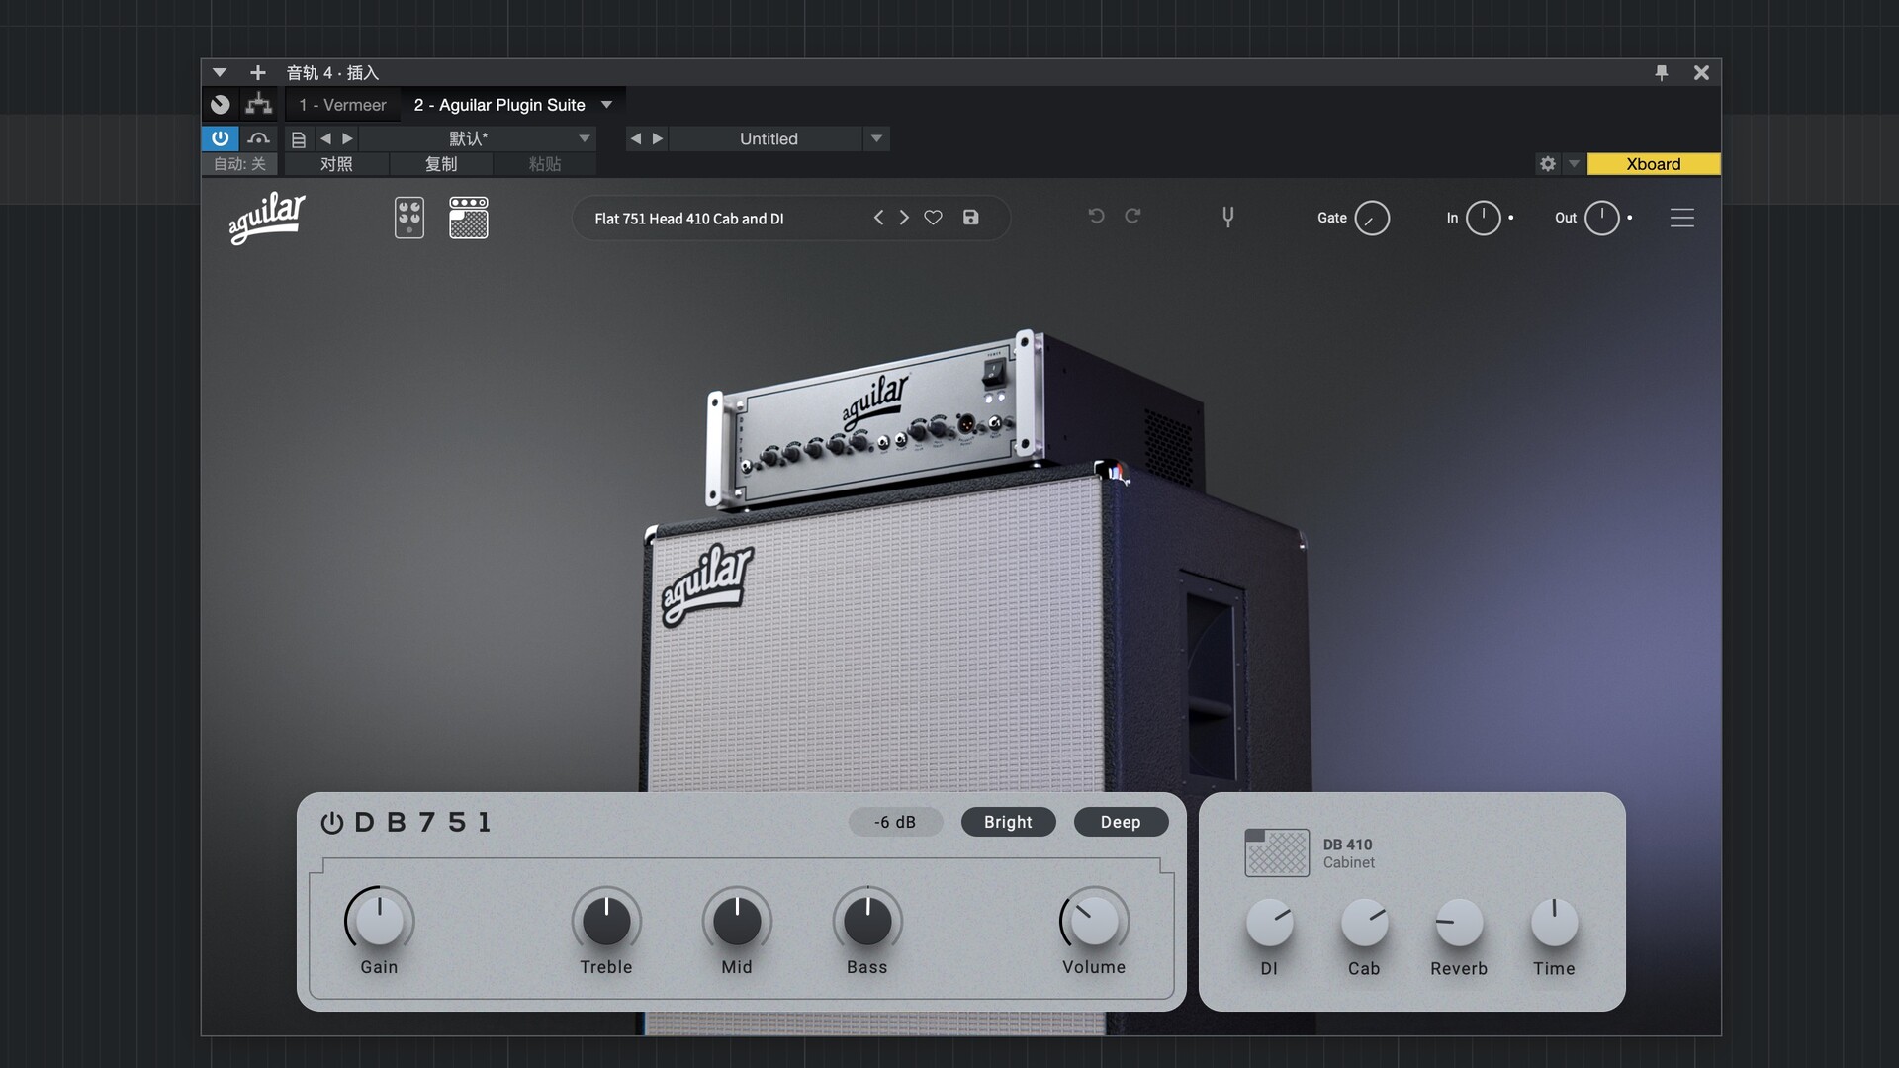
Task: Open the amp and cabinet view icon
Action: coord(468,218)
